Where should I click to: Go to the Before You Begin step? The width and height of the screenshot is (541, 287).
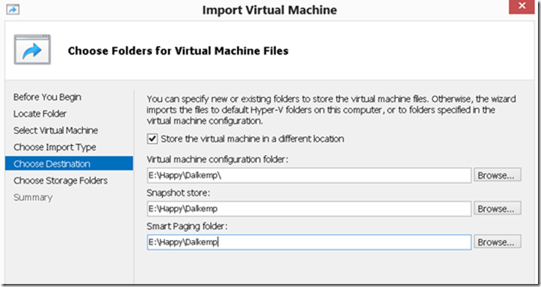tap(47, 97)
